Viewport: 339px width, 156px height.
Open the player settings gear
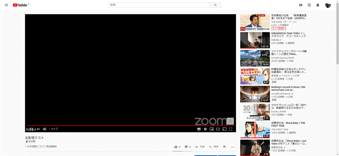point(205,129)
